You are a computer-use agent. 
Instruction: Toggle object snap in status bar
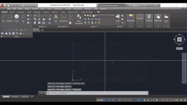pyautogui.click(x=134, y=100)
